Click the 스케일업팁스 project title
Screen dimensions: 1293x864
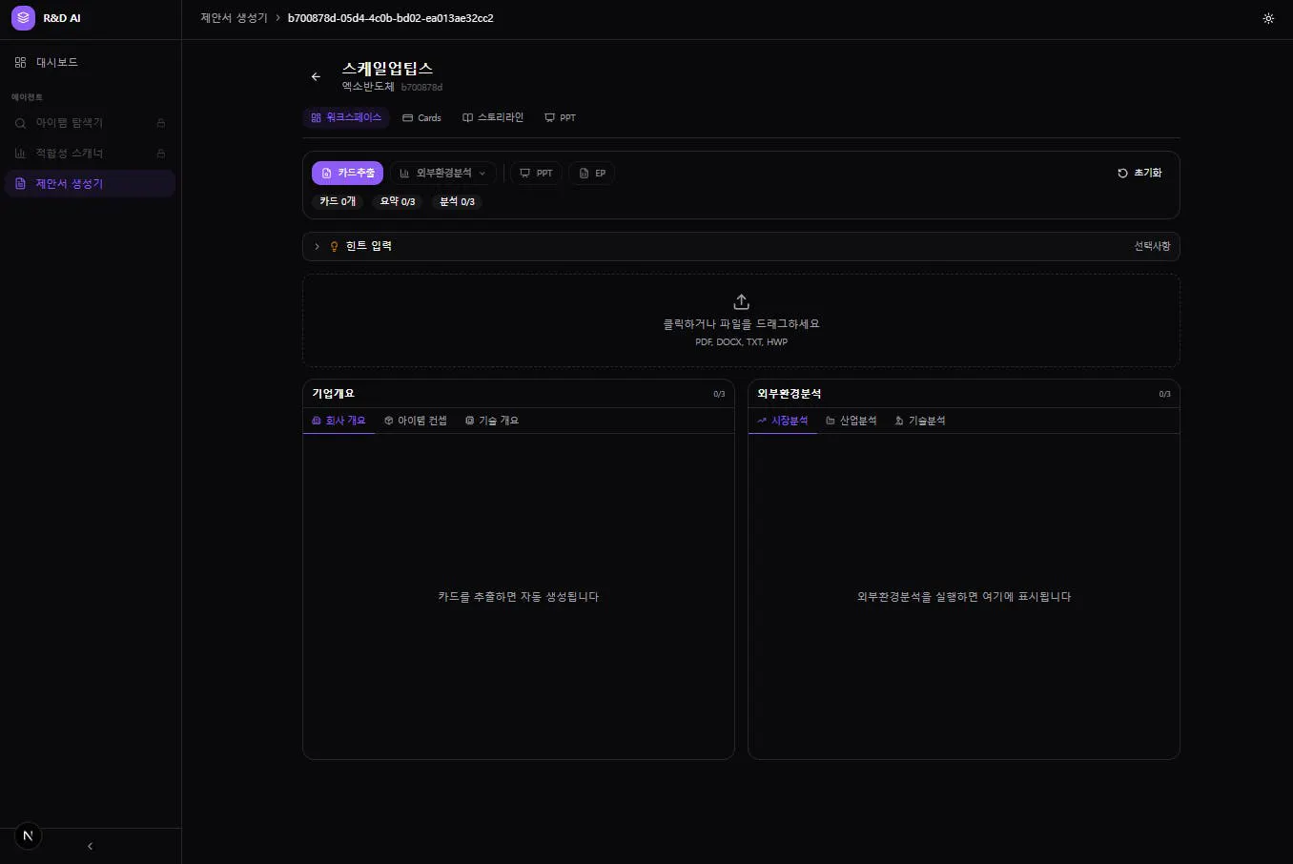[x=387, y=69]
